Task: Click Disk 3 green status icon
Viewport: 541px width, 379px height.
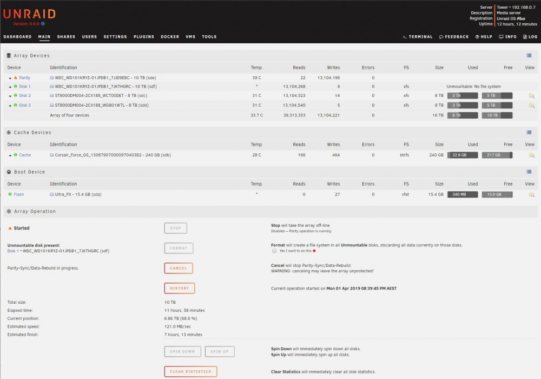Action: click(x=15, y=105)
